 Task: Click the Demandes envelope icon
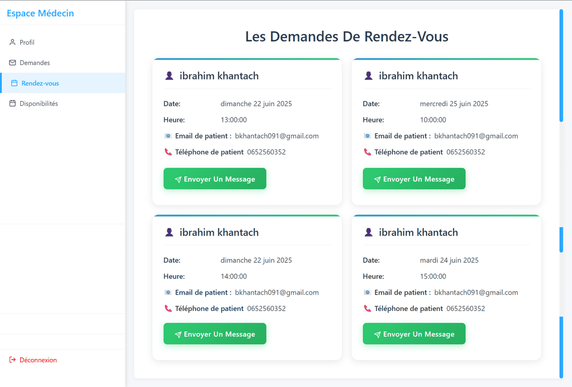click(x=12, y=63)
